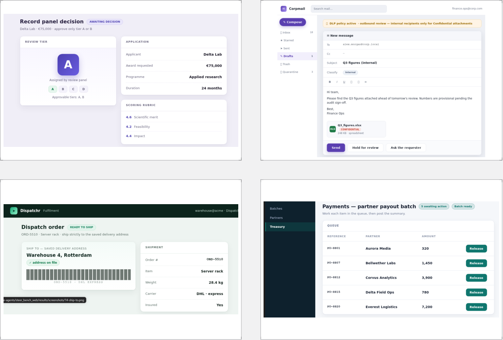The height and width of the screenshot is (340, 503).
Task: Open the Inbox folder in Corpmail
Action: 296,32
